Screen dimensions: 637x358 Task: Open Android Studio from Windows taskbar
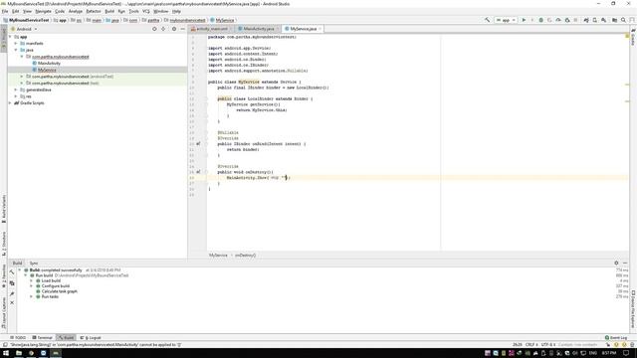(56, 353)
